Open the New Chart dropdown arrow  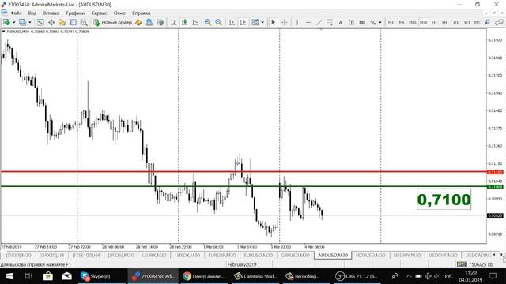tap(14, 22)
